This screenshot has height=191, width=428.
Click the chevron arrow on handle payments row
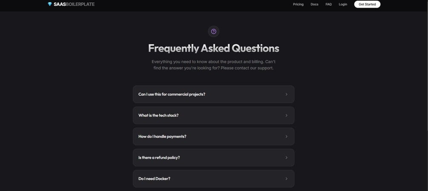click(286, 136)
